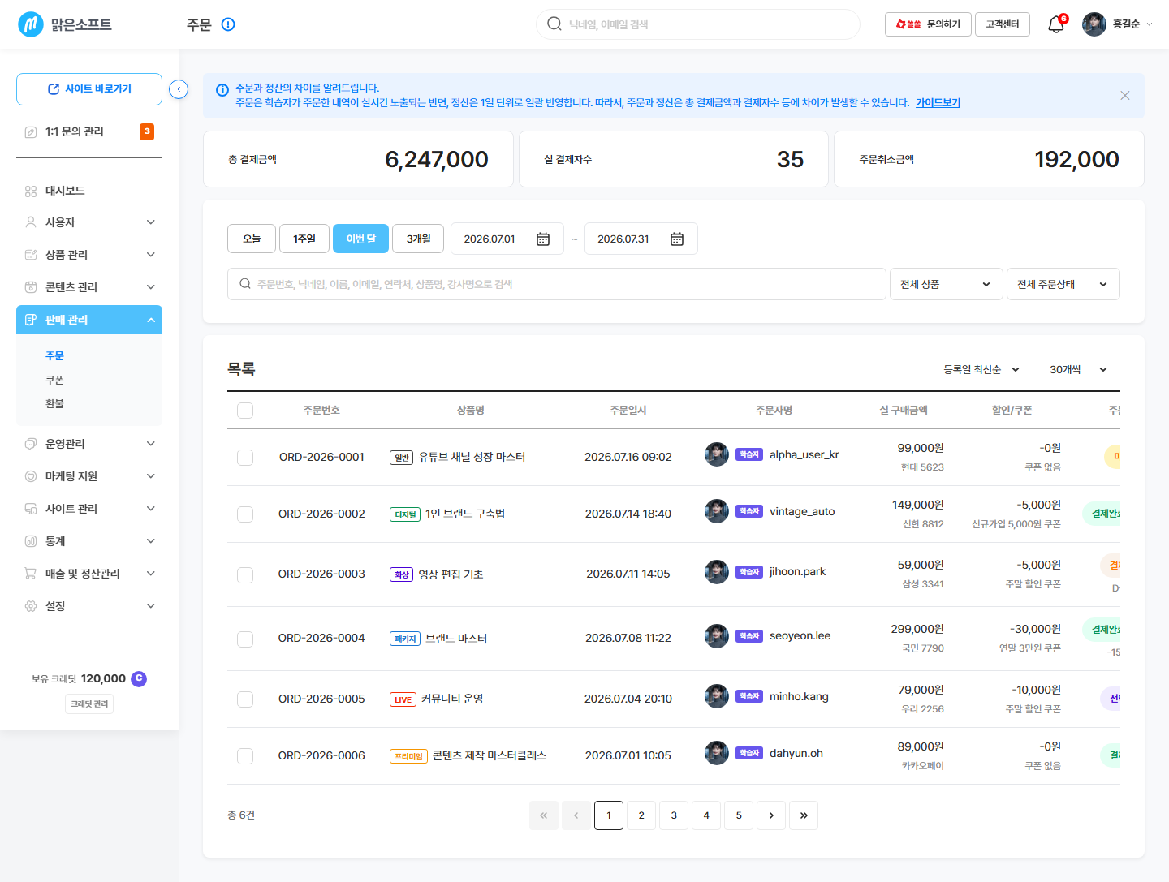Open the 홍길순 account dropdown arrow

coord(1149,24)
